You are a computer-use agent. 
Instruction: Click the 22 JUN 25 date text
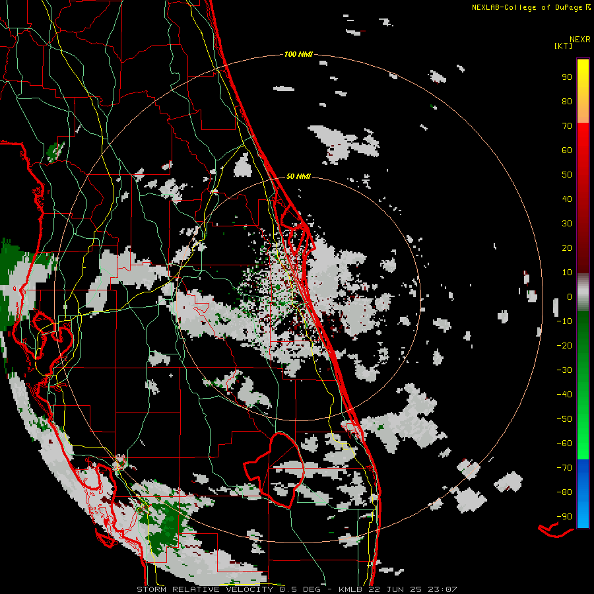pos(395,589)
